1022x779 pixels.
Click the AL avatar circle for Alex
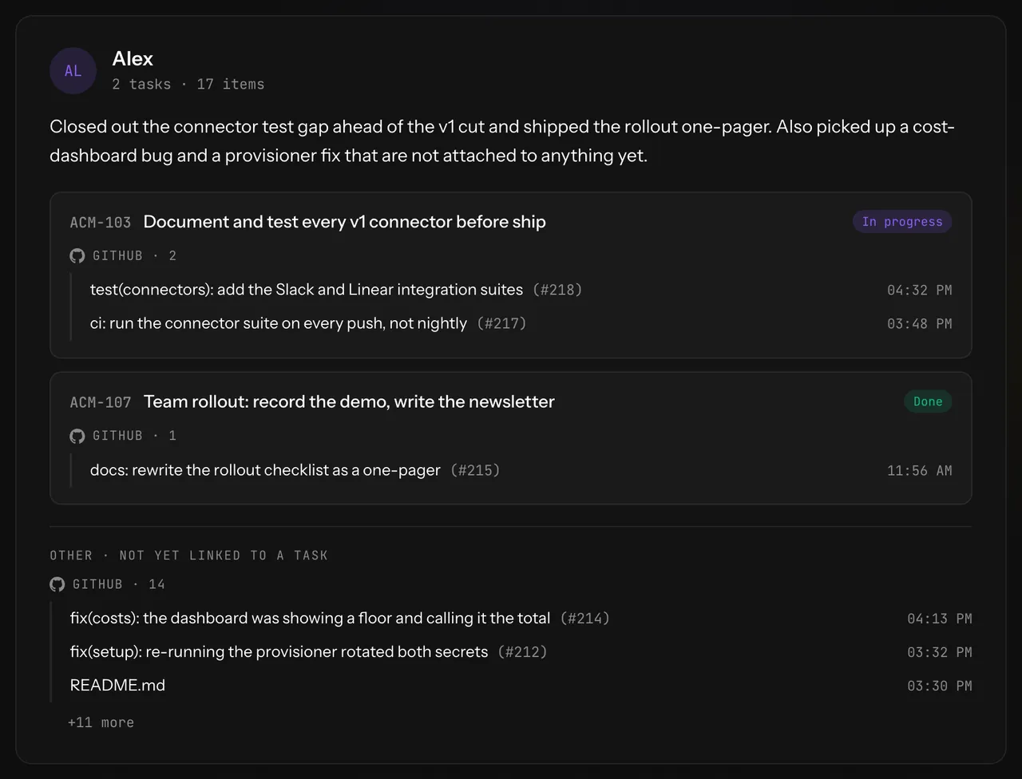[x=73, y=70]
